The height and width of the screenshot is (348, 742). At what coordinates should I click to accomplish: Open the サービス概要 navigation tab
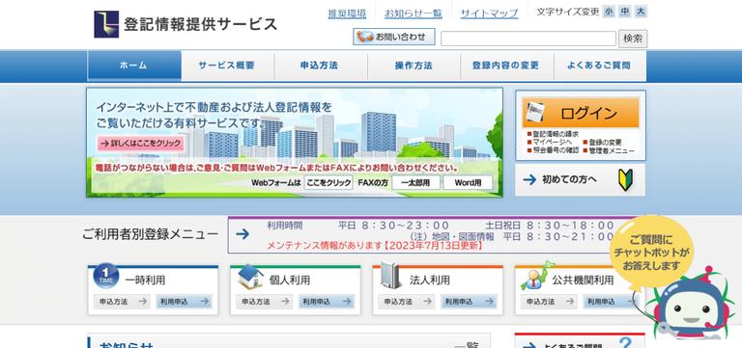(x=227, y=66)
